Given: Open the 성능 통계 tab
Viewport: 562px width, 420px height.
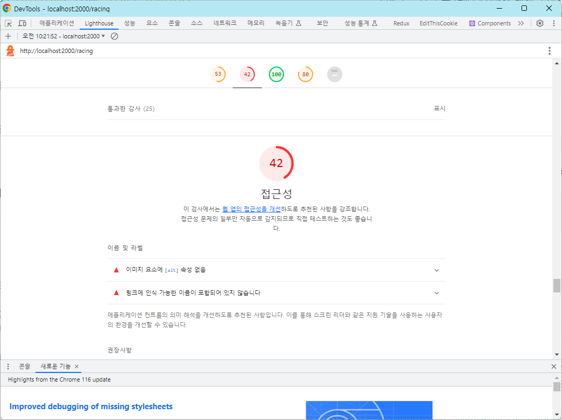Looking at the screenshot, I should (361, 23).
